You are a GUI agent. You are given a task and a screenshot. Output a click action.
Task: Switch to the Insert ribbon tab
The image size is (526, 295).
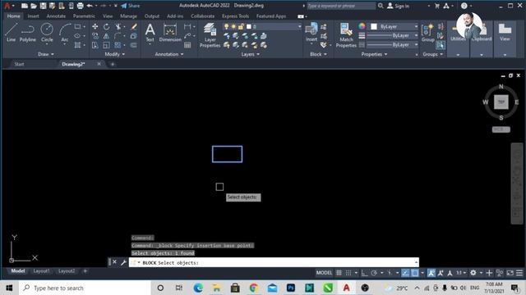[33, 16]
